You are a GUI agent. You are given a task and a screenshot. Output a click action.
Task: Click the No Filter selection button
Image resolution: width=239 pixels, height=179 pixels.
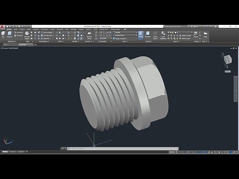pyautogui.click(x=147, y=34)
